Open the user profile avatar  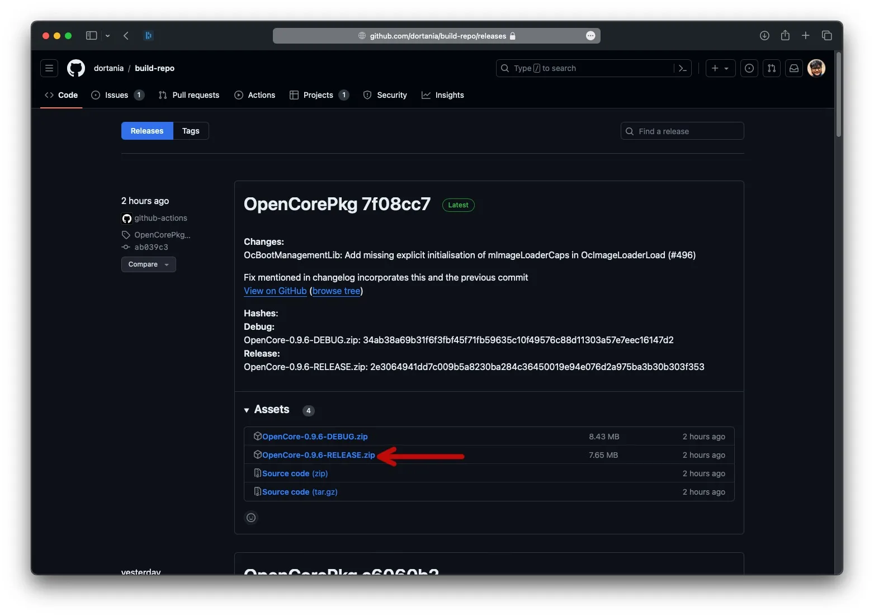point(816,68)
